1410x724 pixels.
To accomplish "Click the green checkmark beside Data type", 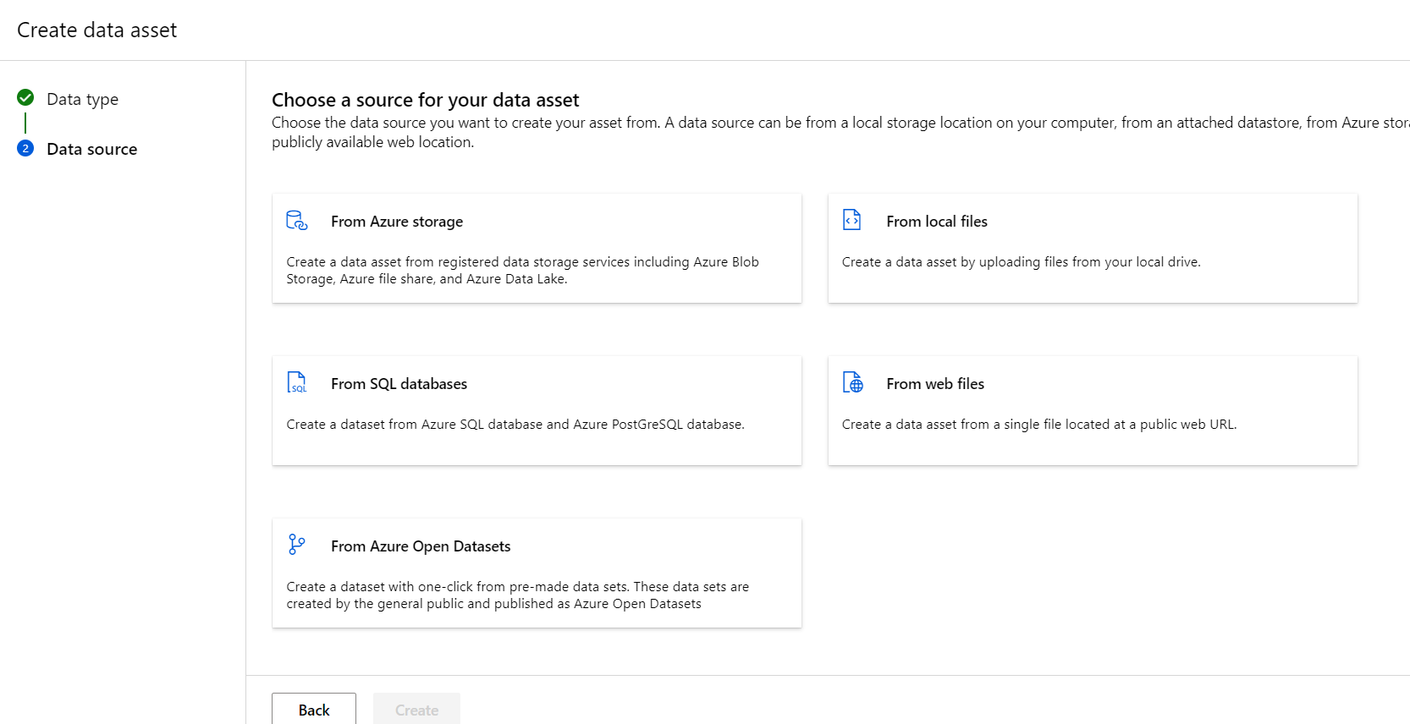I will (x=25, y=97).
